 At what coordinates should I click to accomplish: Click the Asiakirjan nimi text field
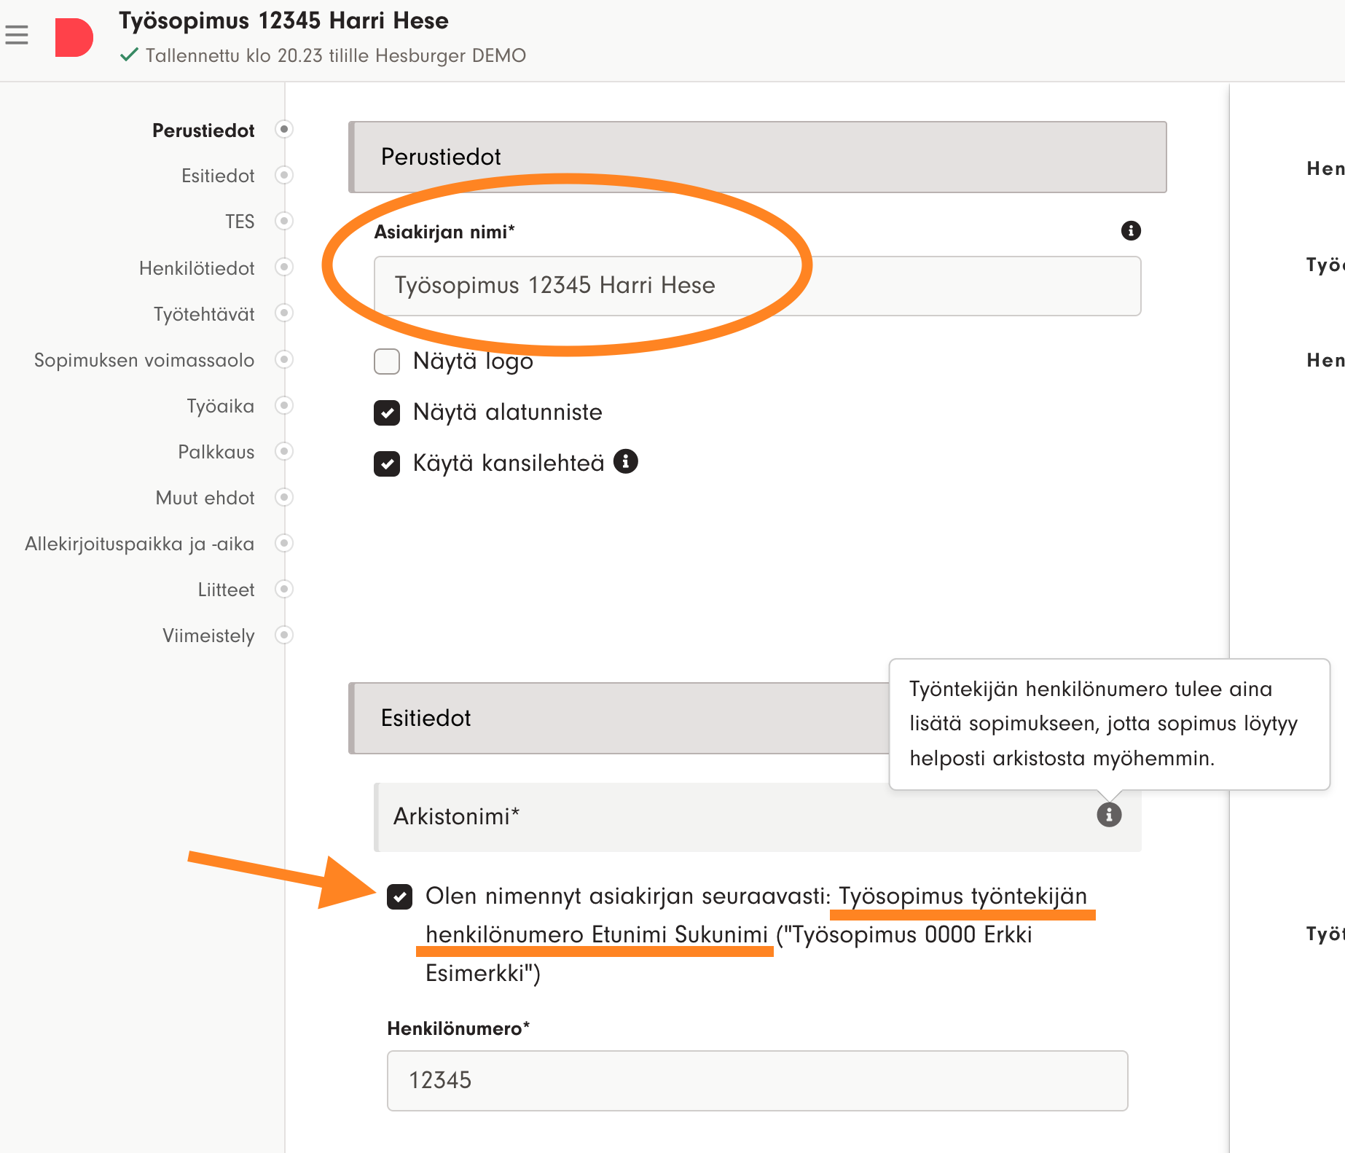pyautogui.click(x=756, y=286)
